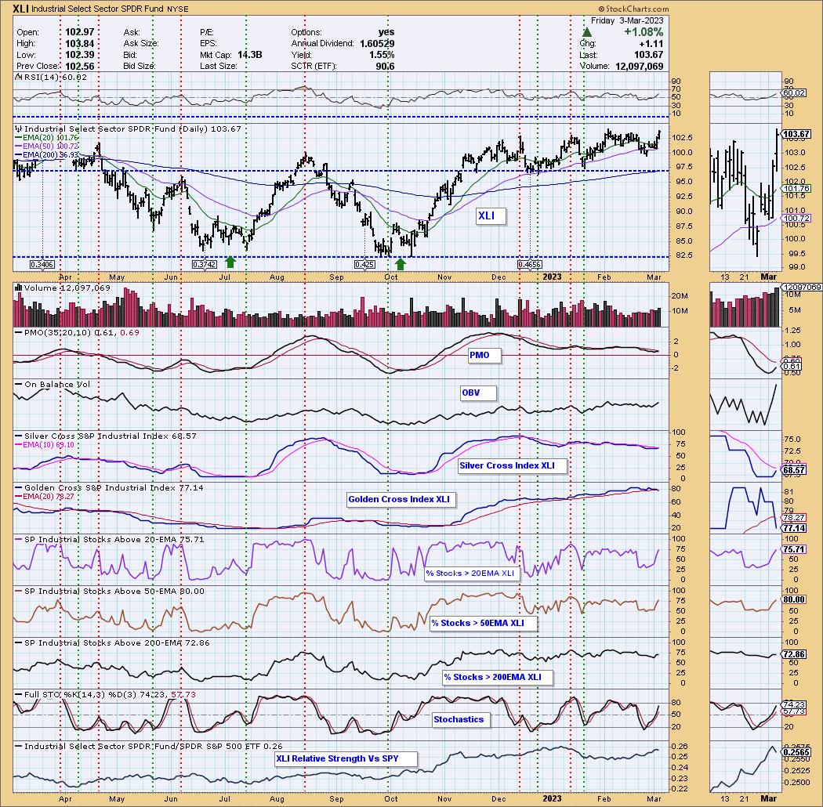Click the '% Stocks > 200EMA XLI' annotation

tap(498, 677)
